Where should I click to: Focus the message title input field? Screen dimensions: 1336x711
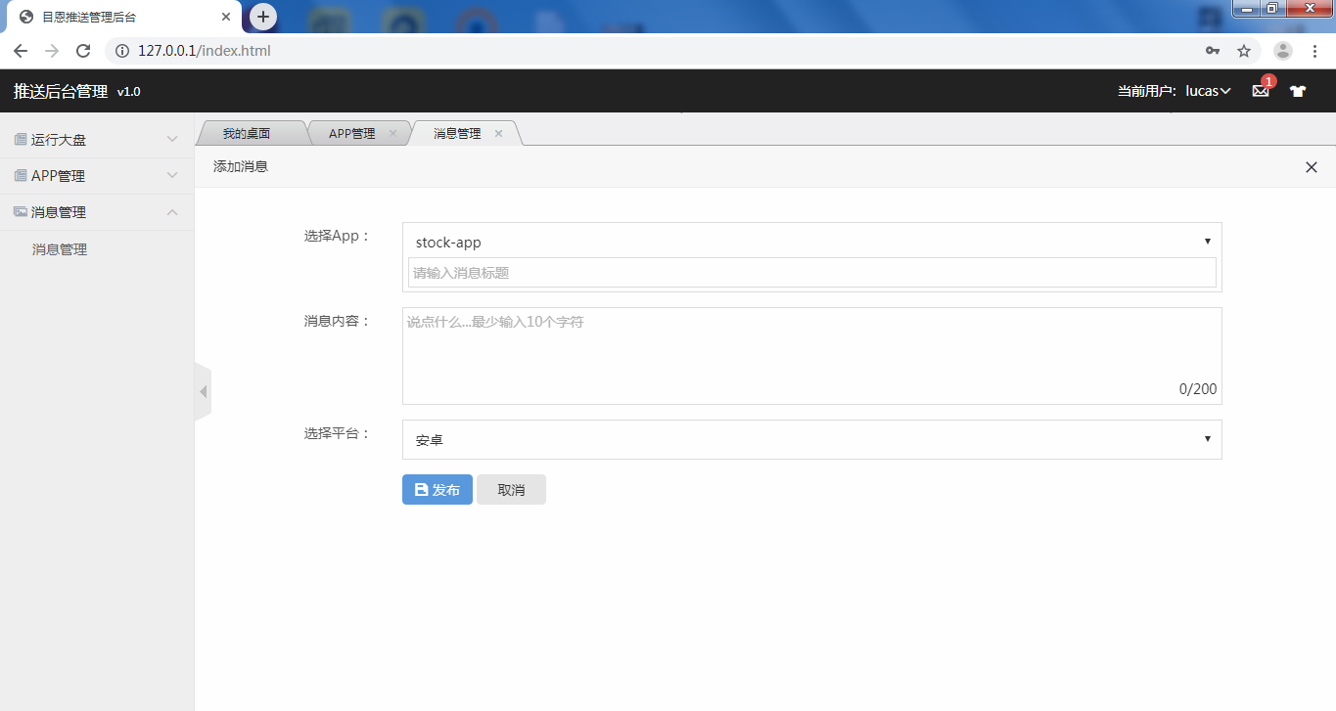pyautogui.click(x=812, y=273)
